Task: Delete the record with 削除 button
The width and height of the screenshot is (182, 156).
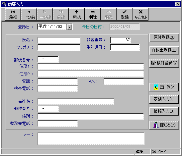Action: (93, 14)
